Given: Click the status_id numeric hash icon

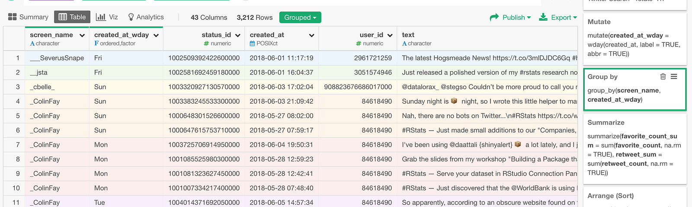Looking at the screenshot, I should 206,44.
